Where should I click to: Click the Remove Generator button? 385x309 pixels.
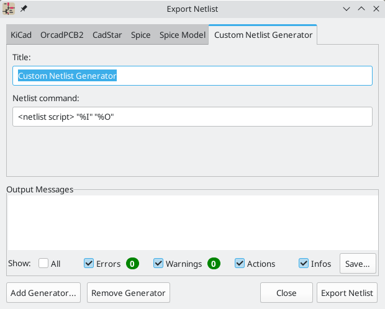pos(129,293)
